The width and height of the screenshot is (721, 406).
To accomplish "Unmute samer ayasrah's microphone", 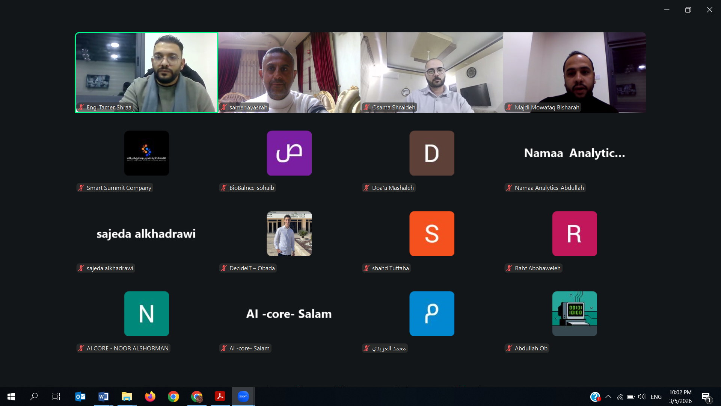I will (x=224, y=107).
